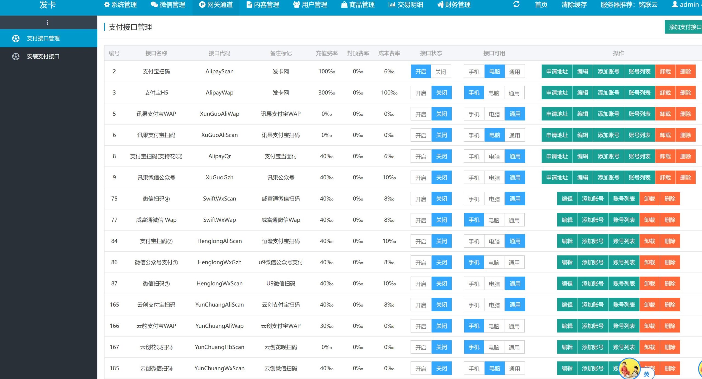Select 通用 for XuGuoAliScan row
Image resolution: width=702 pixels, height=379 pixels.
514,135
